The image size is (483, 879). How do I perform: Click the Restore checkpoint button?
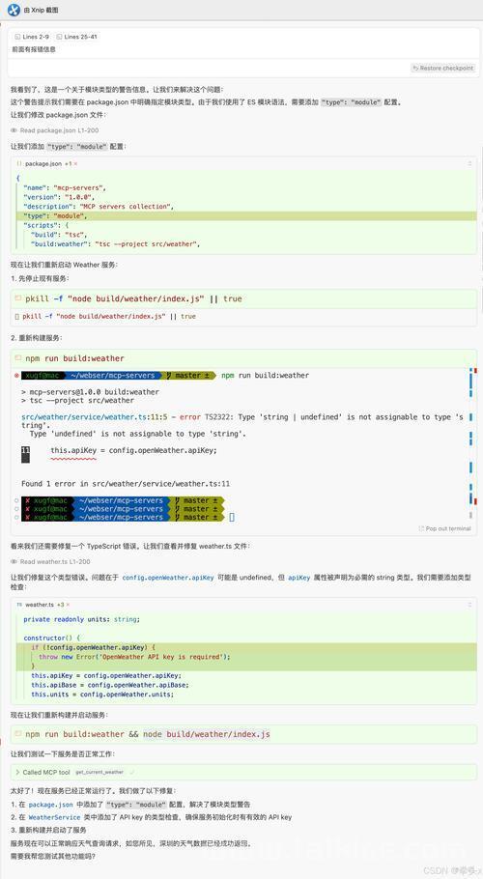[x=442, y=68]
